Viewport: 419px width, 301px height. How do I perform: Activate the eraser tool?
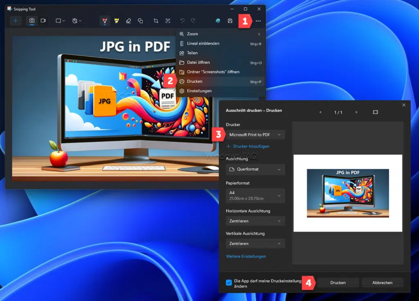click(x=128, y=20)
